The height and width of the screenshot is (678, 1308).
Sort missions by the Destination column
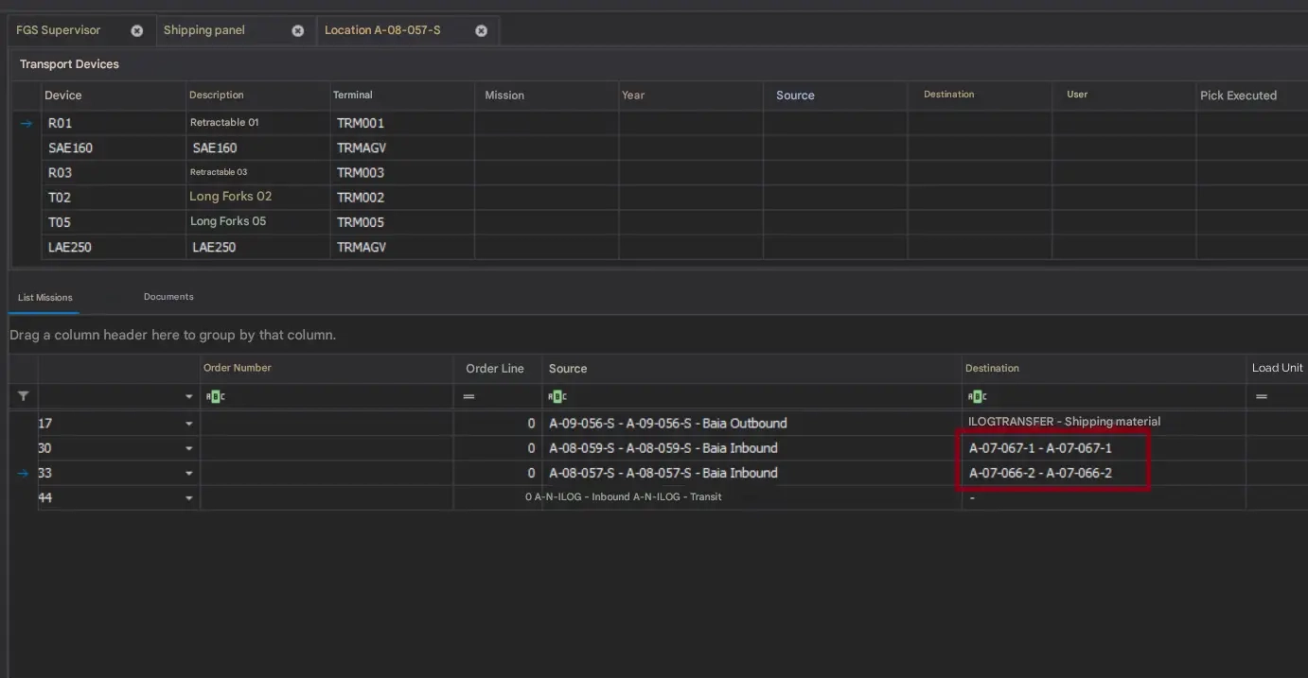pos(992,368)
